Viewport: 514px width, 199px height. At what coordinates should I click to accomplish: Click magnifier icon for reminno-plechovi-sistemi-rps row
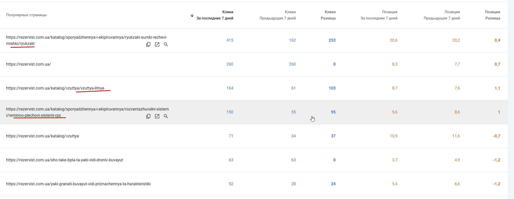tap(166, 116)
